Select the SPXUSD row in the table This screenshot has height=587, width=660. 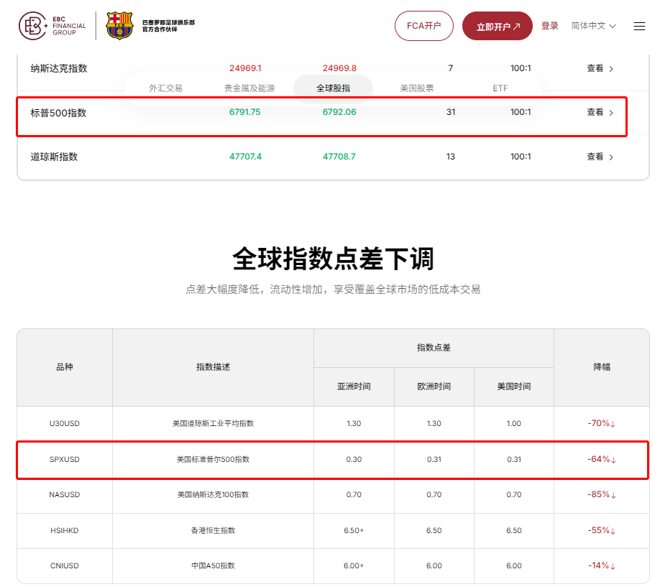coord(65,459)
